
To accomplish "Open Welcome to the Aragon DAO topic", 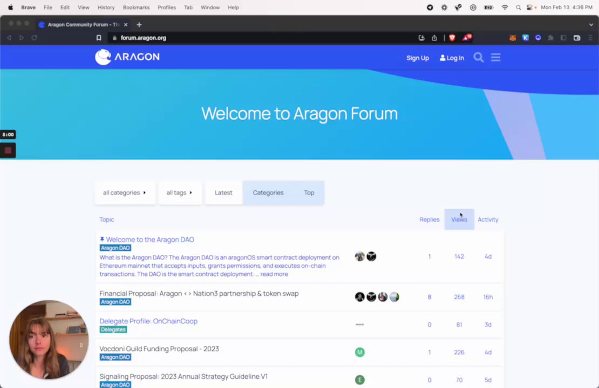I will (x=150, y=240).
